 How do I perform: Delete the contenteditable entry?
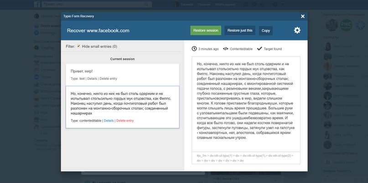[x=125, y=121]
